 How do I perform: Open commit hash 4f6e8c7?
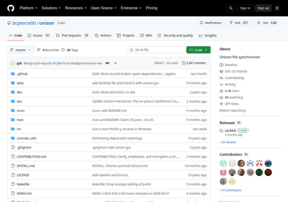point(159,63)
